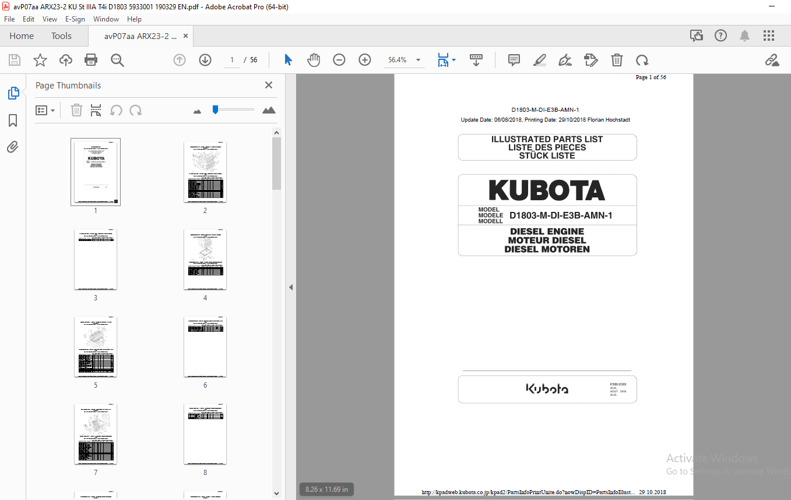This screenshot has width=791, height=500.
Task: Zoom out with the minus button
Action: 339,60
